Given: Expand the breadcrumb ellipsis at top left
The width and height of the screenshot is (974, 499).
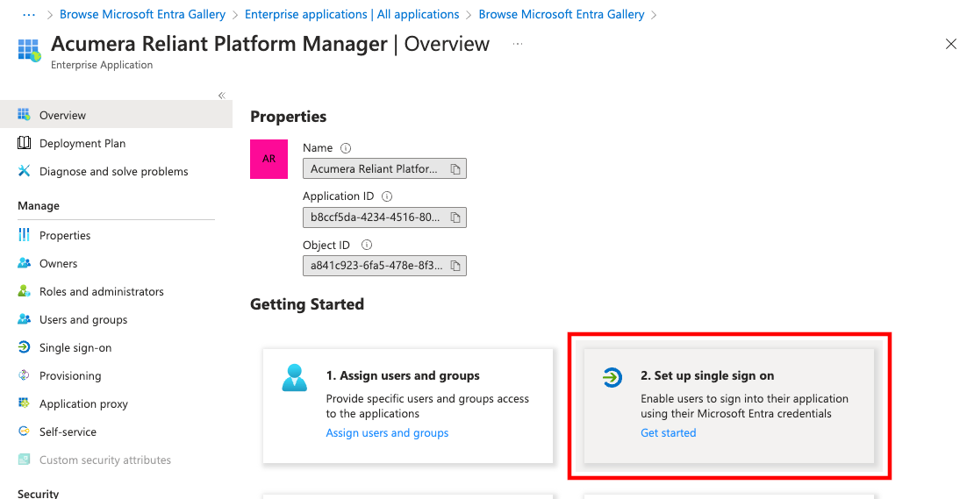Looking at the screenshot, I should pyautogui.click(x=28, y=14).
